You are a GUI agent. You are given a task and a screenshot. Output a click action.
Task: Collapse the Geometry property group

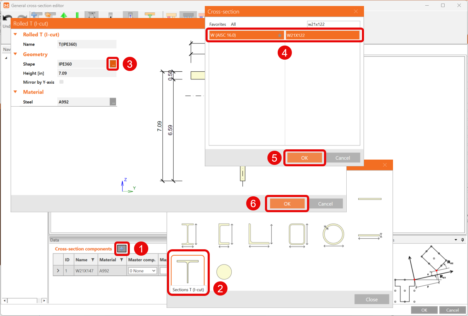tap(15, 54)
